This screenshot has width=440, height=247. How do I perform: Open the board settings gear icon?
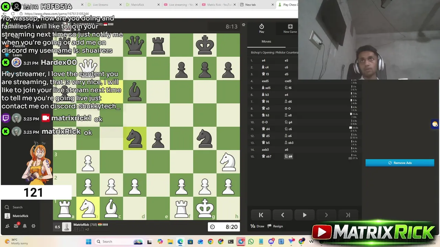click(243, 25)
